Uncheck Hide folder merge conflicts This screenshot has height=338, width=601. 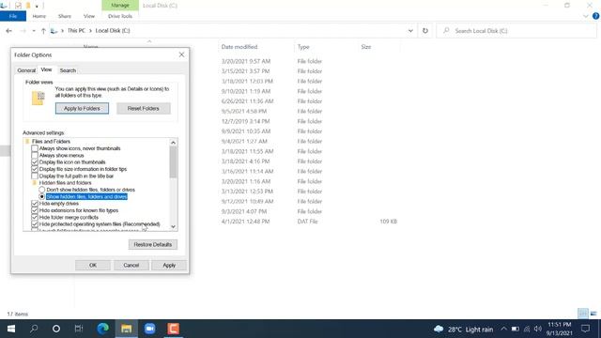point(35,217)
